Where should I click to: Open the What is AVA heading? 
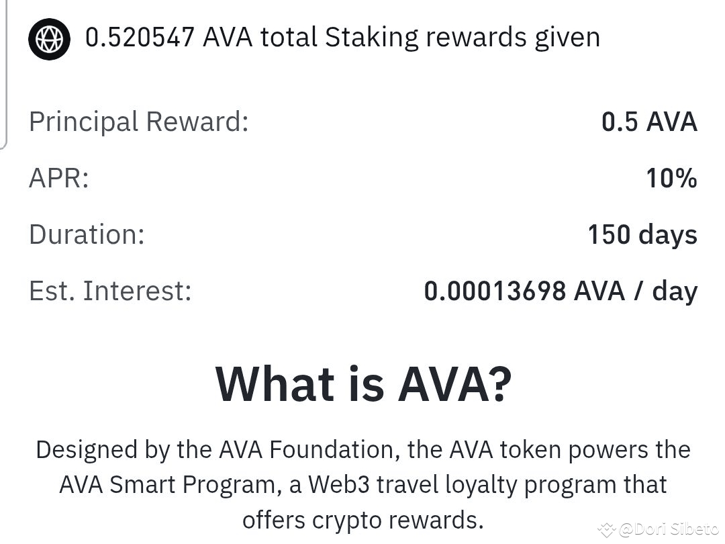(362, 383)
